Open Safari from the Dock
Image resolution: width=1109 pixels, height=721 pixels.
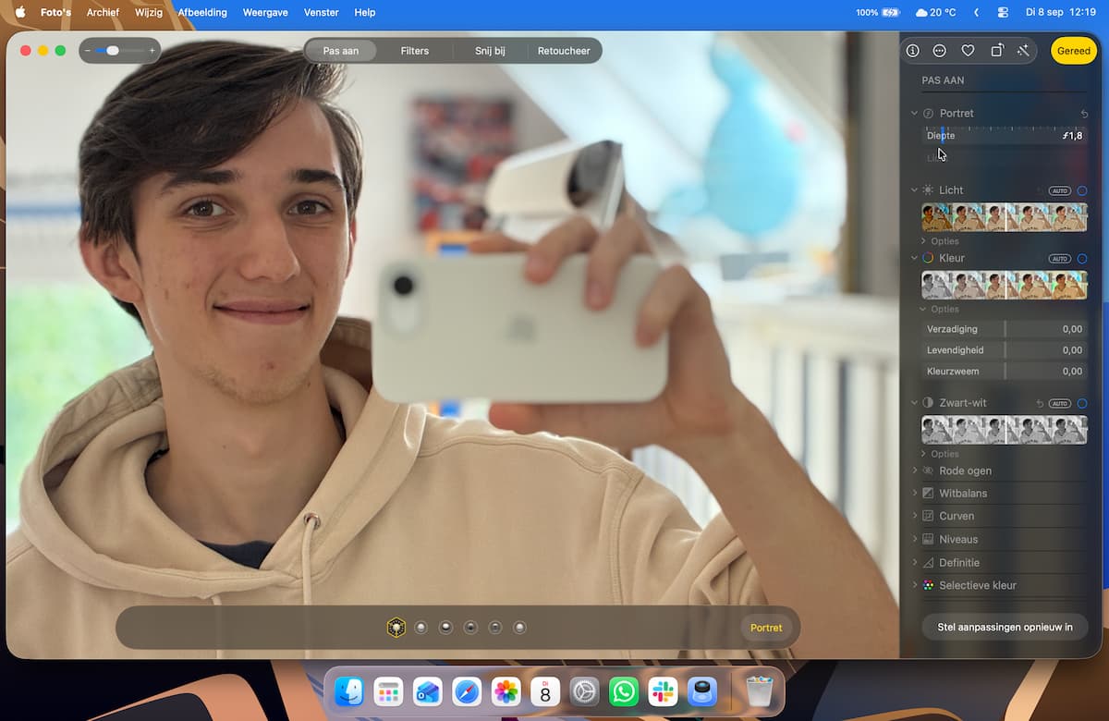[x=467, y=691]
